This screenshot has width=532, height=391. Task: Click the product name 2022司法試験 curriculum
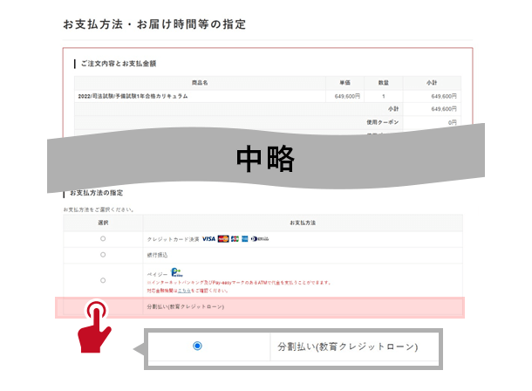coord(133,96)
